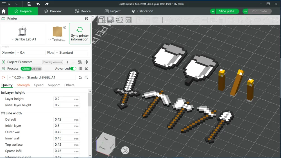Switch to the Preview tab
This screenshot has width=281, height=158.
(53, 11)
